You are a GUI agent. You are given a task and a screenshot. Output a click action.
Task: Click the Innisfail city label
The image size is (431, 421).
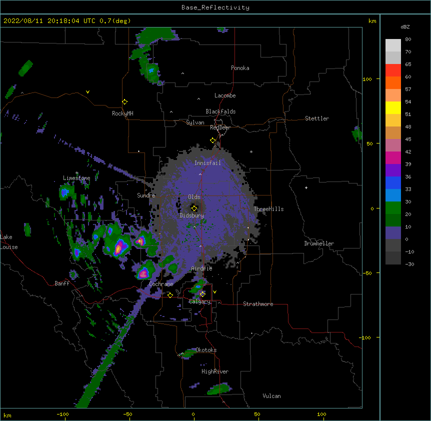[207, 163]
